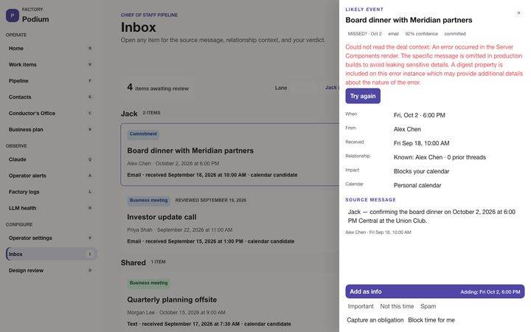This screenshot has height=332, width=531.
Task: Click the REVIEWED SEPTEMBER 19, 2026 label
Action: pyautogui.click(x=211, y=200)
